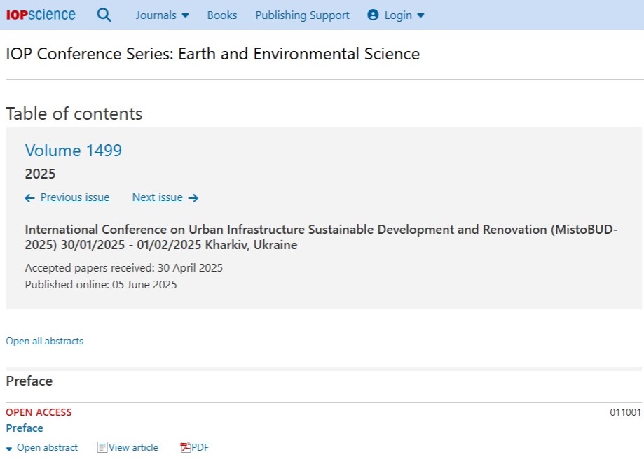Open the search magnifier icon

click(x=104, y=15)
